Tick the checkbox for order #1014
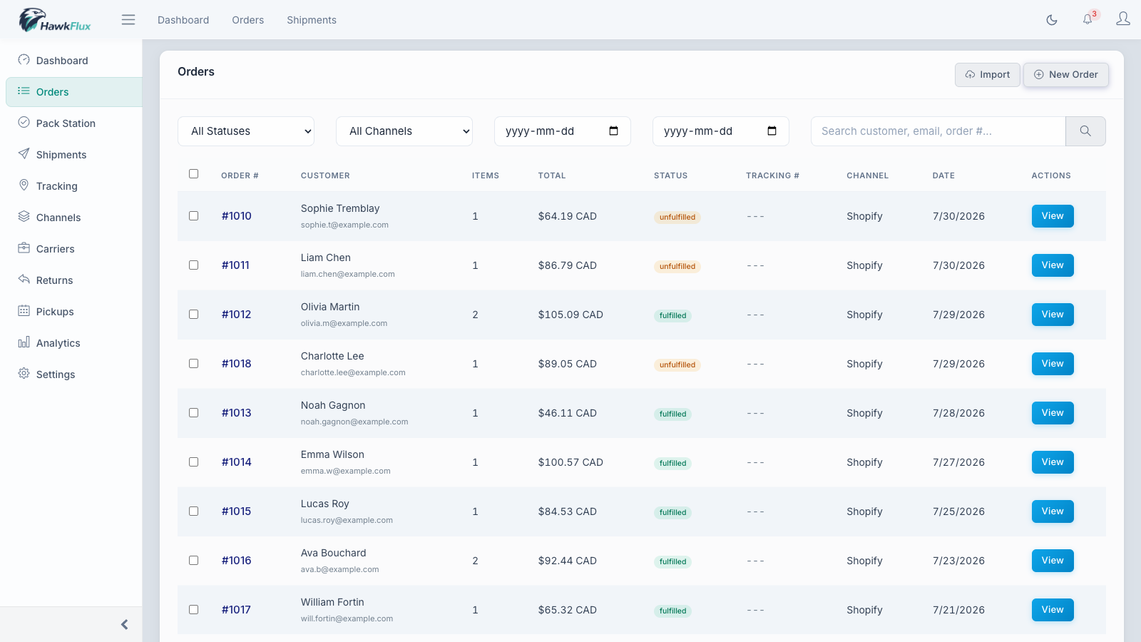 193,462
